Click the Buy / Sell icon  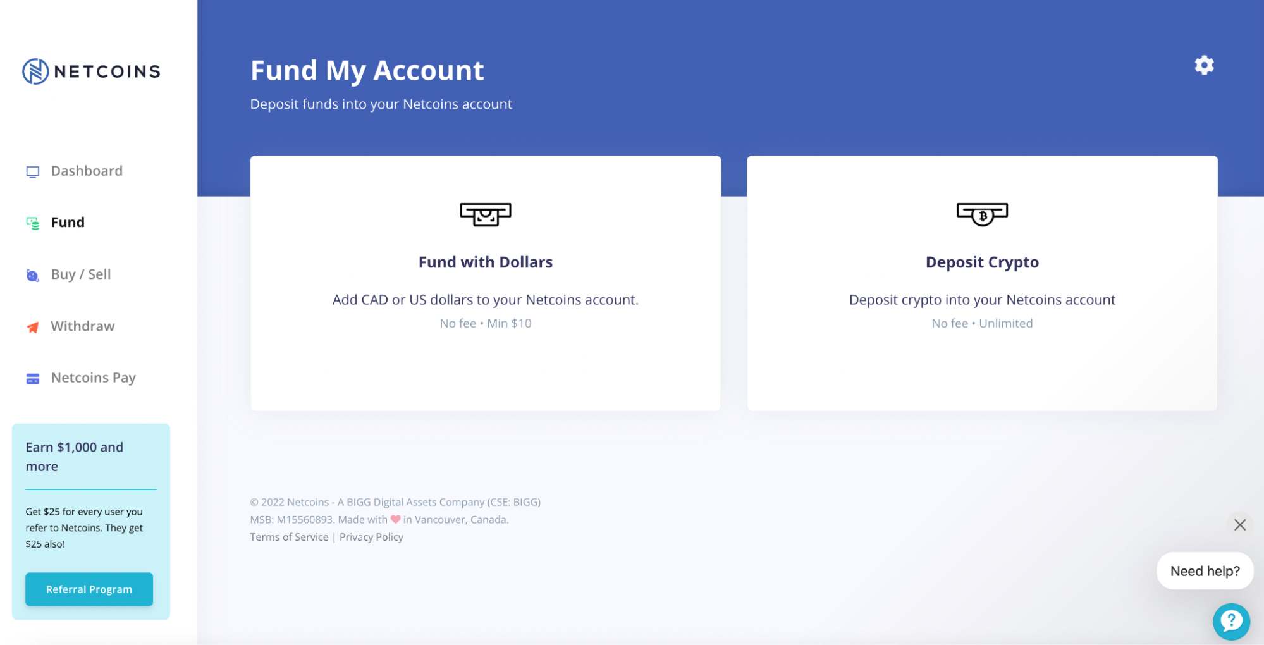click(32, 274)
